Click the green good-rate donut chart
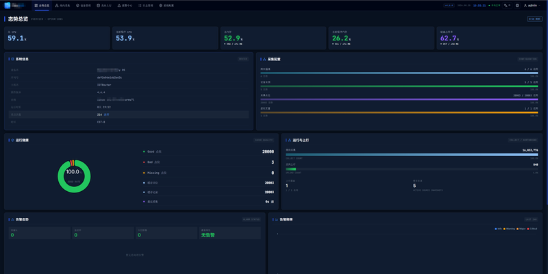 74,176
